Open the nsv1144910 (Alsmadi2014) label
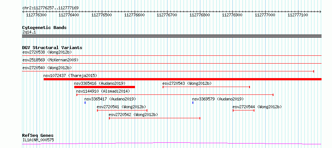The image size is (332, 148). (103, 91)
